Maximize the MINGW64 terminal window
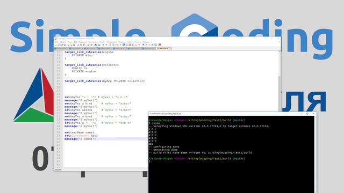Image resolution: width=344 pixels, height=193 pixels. tap(307, 114)
